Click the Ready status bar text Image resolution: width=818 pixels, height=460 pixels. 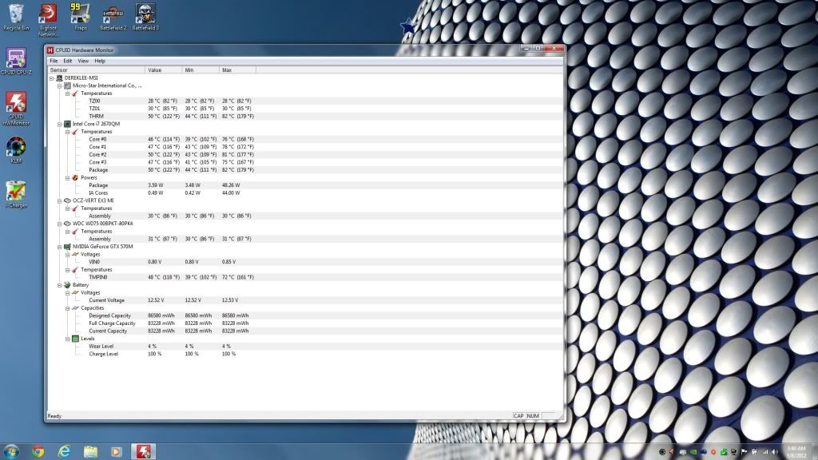[x=54, y=416]
